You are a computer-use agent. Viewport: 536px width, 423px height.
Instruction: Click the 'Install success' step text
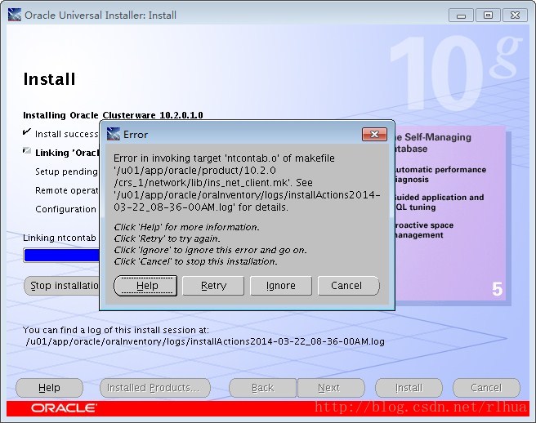click(x=67, y=134)
